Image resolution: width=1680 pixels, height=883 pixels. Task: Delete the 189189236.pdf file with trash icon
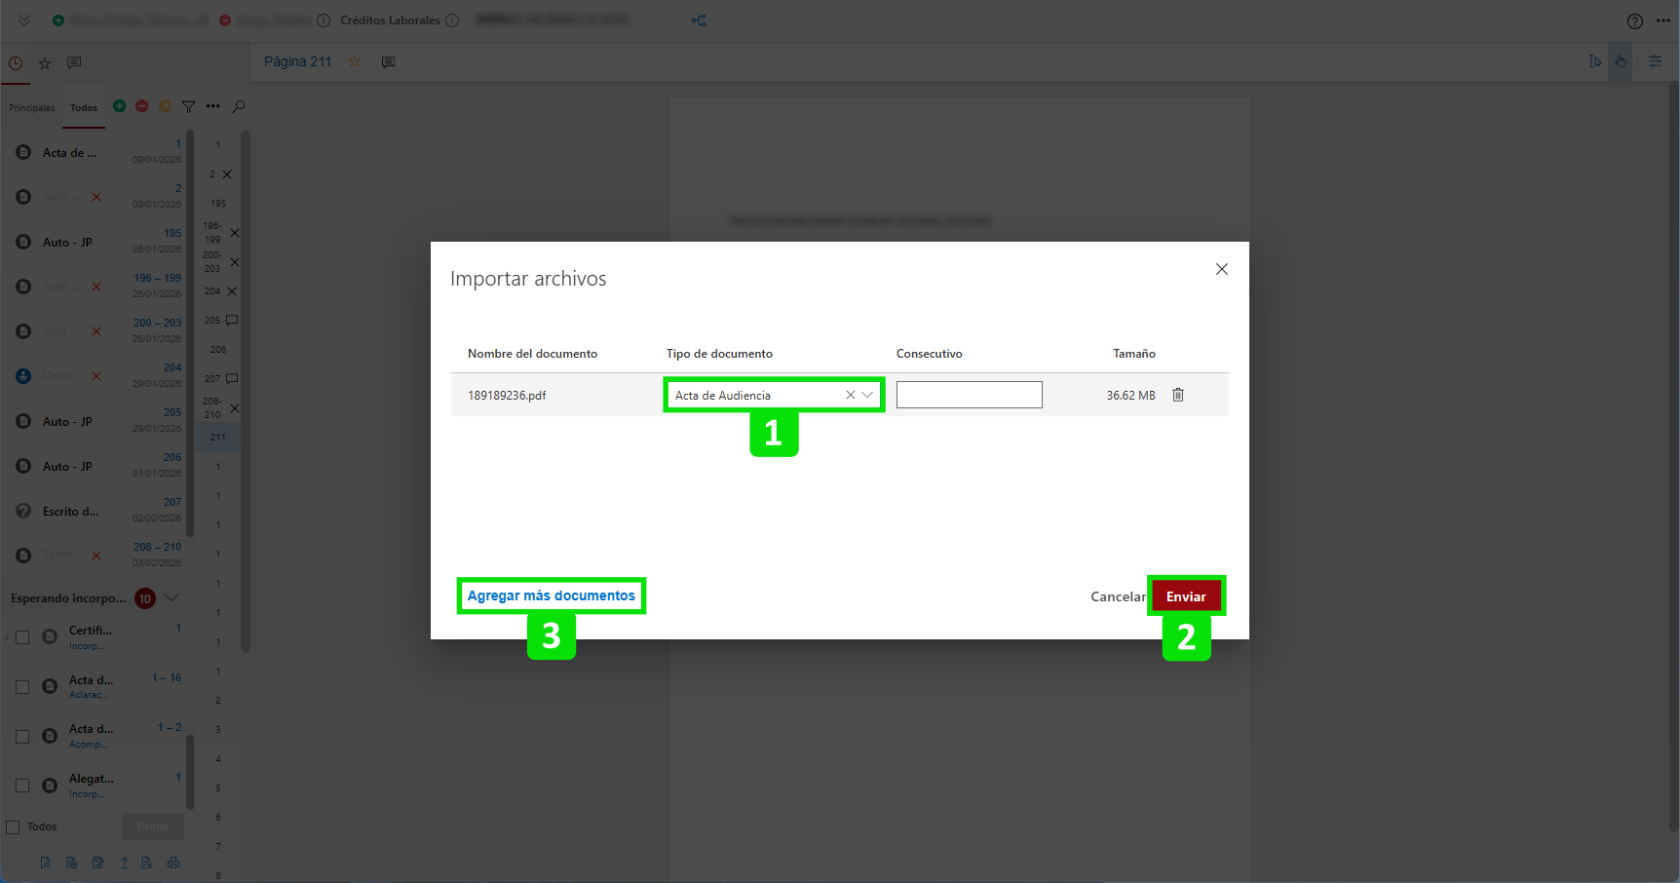click(x=1177, y=395)
